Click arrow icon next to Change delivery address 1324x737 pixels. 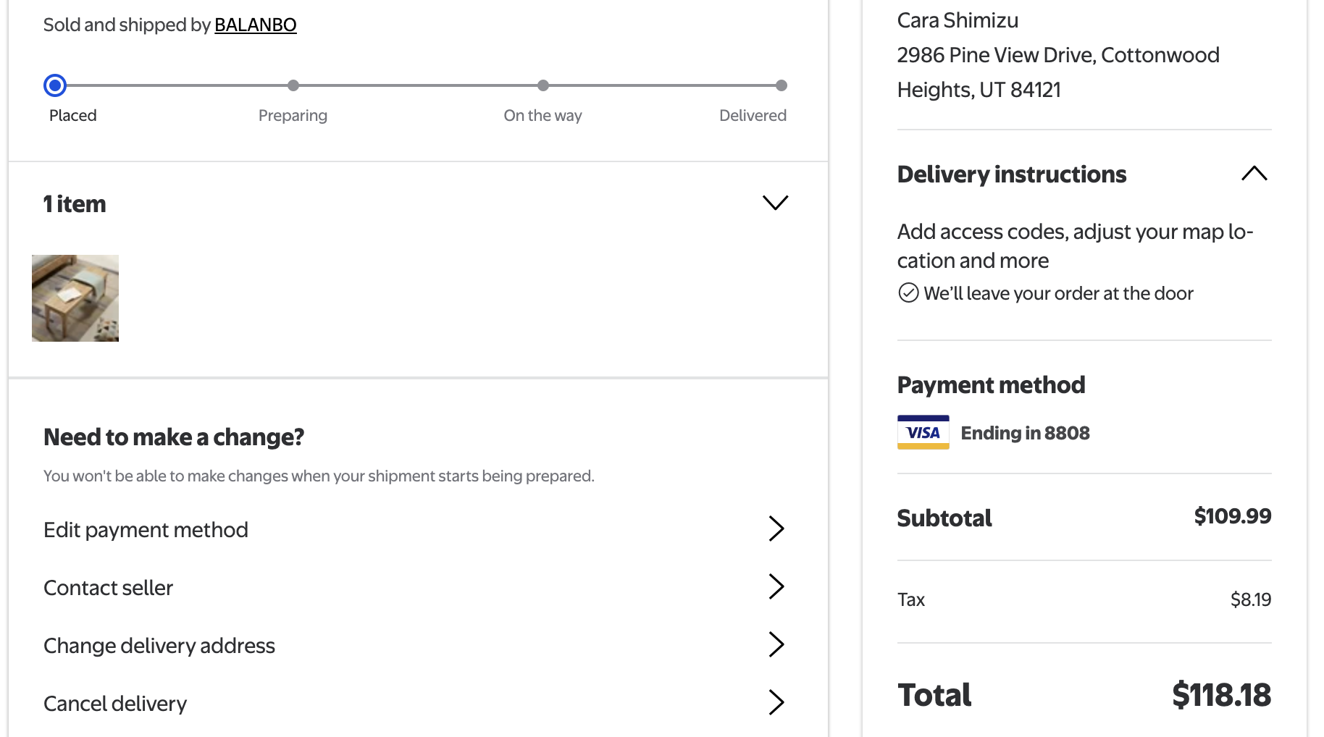point(776,644)
